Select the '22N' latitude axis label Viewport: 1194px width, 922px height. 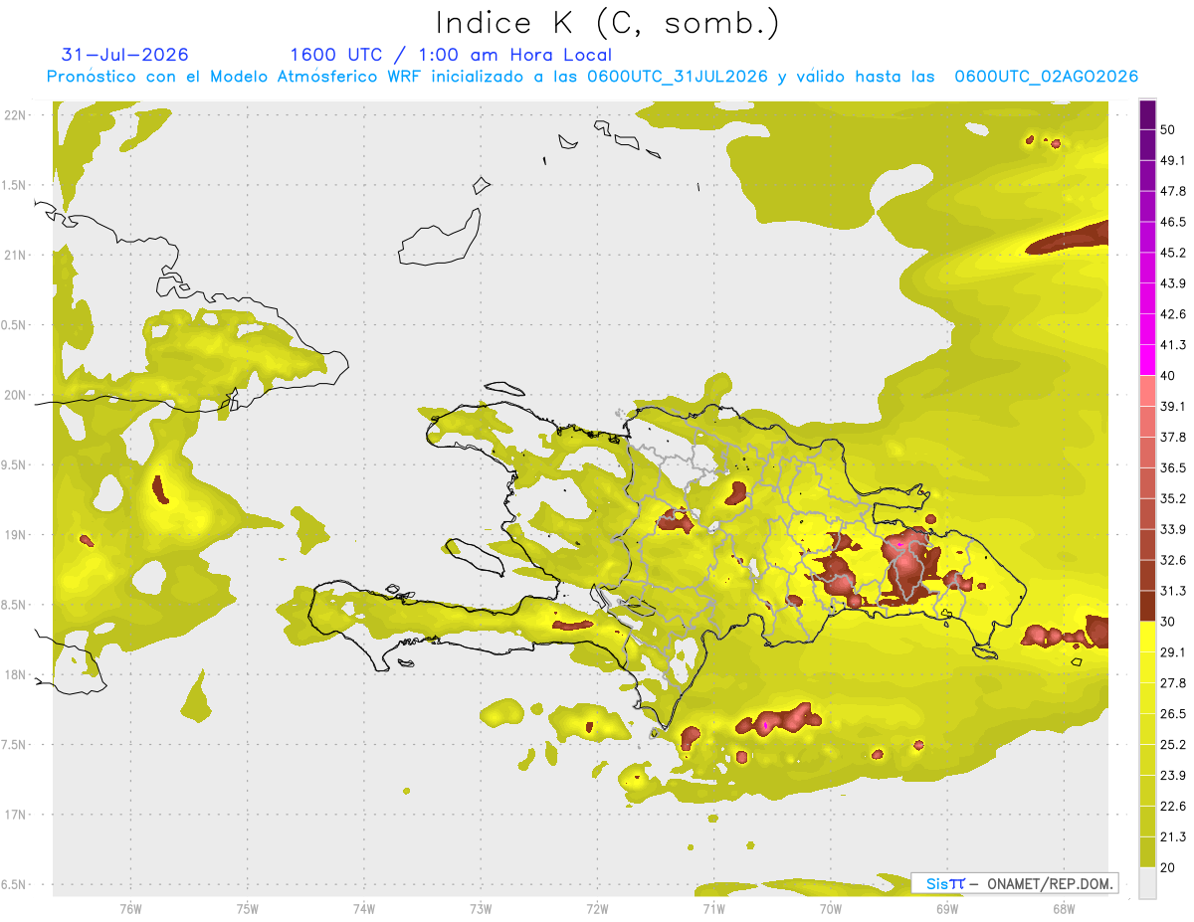point(14,115)
